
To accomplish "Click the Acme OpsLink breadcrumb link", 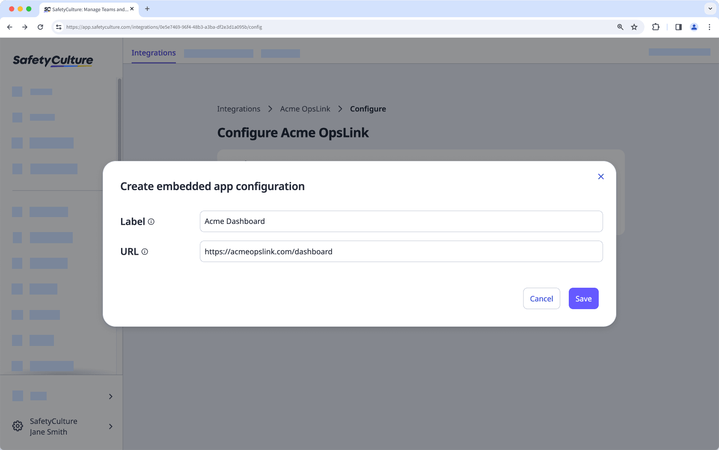I will click(x=305, y=109).
